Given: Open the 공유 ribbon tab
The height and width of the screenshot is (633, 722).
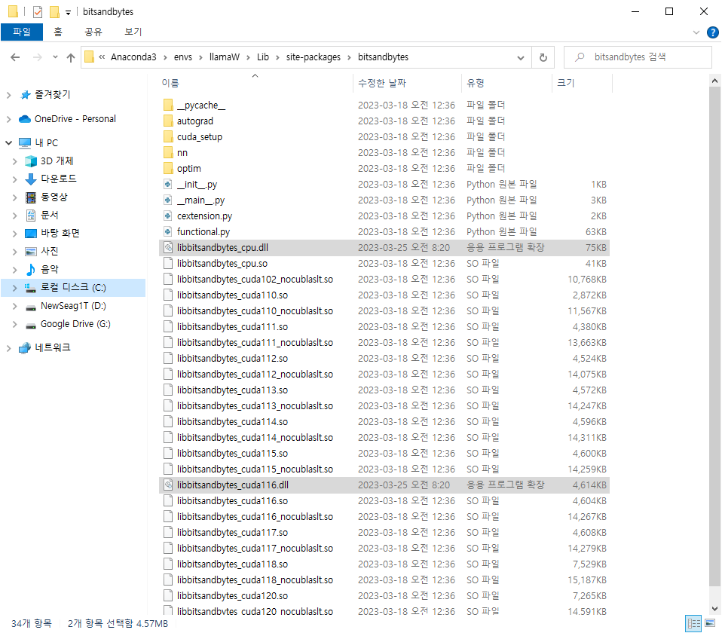Looking at the screenshot, I should click(93, 32).
